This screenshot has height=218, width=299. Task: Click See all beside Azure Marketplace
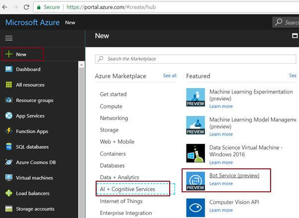(170, 76)
